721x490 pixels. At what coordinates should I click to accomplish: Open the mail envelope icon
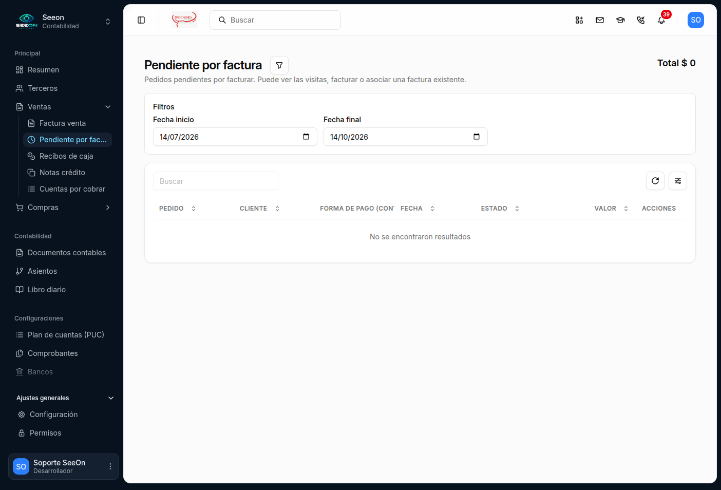click(600, 20)
